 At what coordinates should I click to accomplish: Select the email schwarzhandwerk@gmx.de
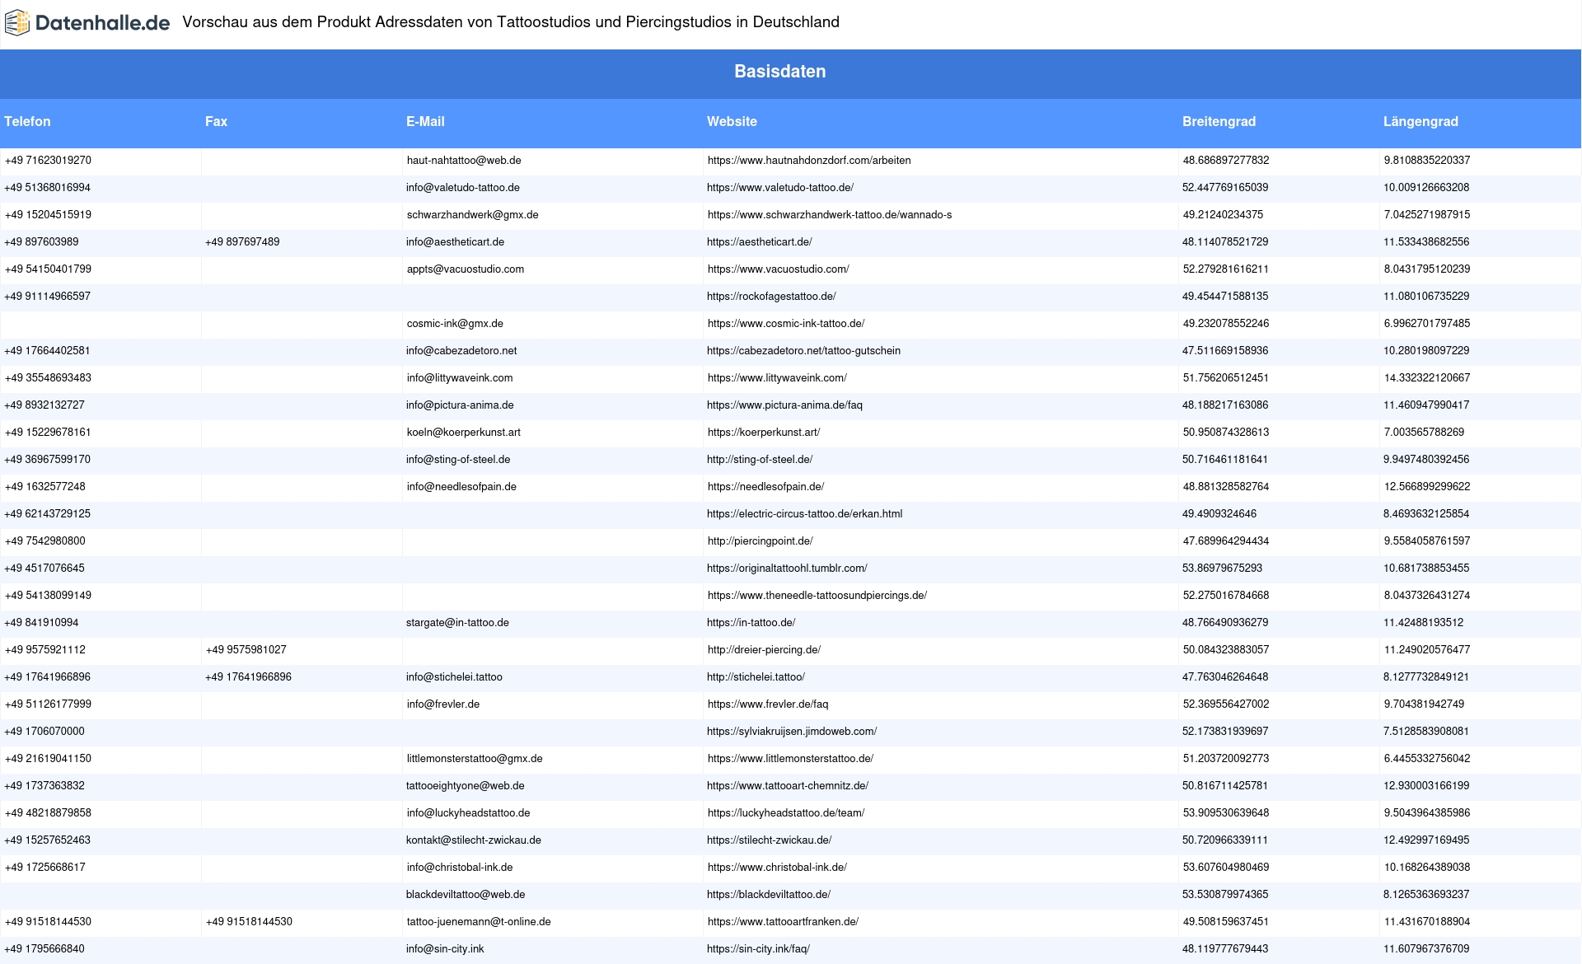click(x=473, y=215)
